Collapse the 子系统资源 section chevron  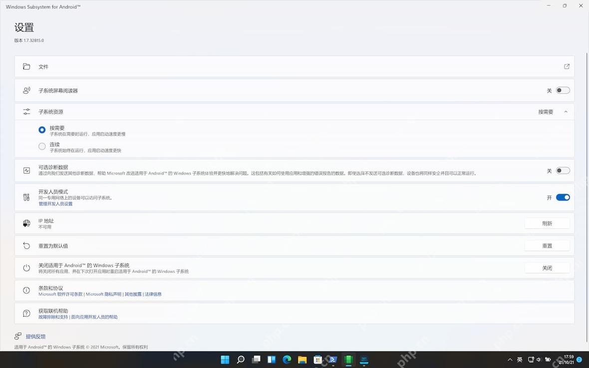566,112
